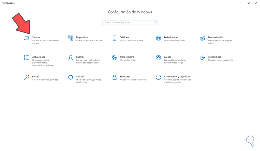Click the Privacidad padlock icon

[x=114, y=77]
